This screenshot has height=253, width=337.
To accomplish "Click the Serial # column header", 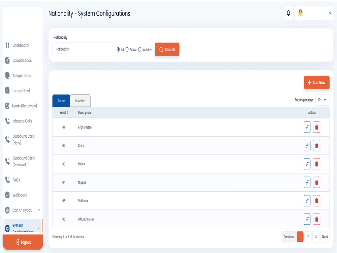I will click(x=64, y=113).
